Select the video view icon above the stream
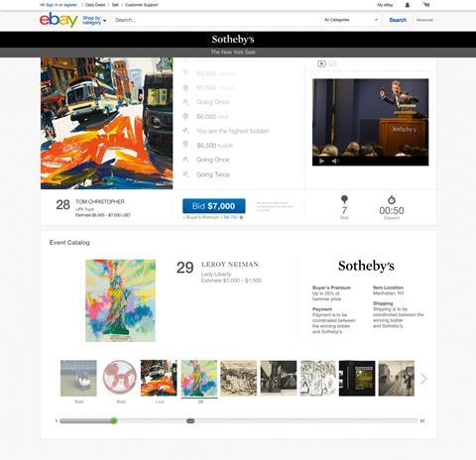The height and width of the screenshot is (460, 476). coord(321,63)
